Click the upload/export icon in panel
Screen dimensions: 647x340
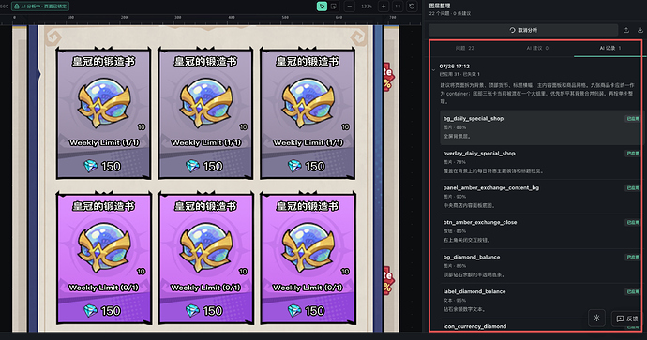[x=626, y=30]
